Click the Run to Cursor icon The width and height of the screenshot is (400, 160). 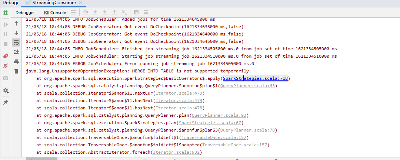[x=124, y=12]
